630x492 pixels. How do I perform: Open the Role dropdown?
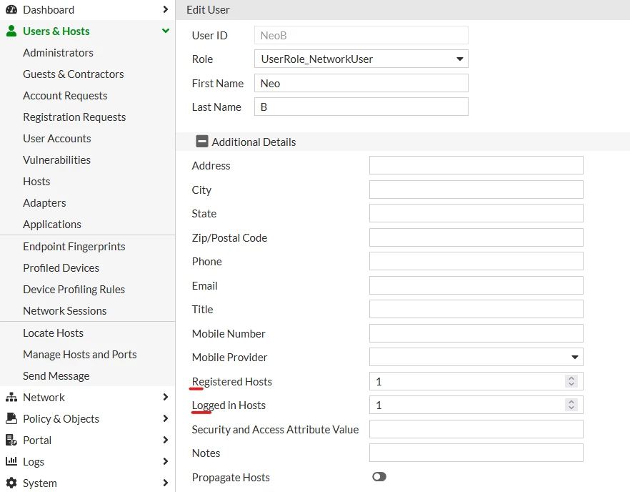point(361,59)
